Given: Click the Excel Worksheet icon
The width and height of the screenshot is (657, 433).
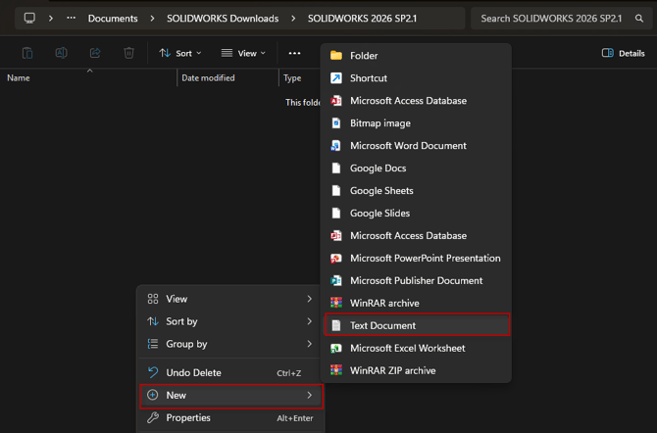Looking at the screenshot, I should tap(336, 349).
